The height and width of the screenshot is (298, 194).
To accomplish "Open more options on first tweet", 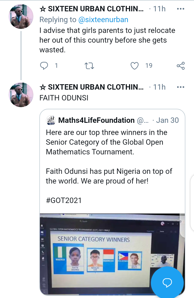I will (x=181, y=9).
